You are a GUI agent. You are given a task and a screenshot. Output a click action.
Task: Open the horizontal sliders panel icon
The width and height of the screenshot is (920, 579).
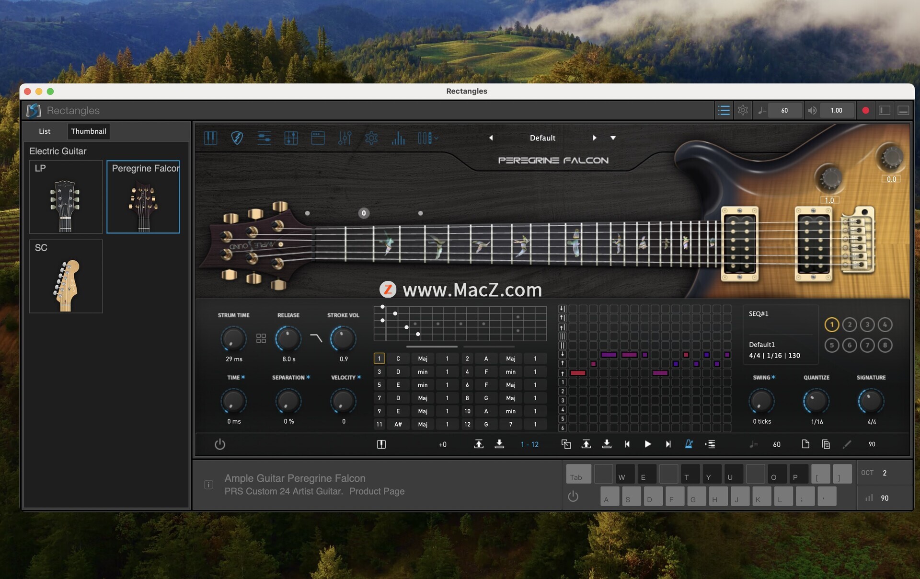tap(264, 138)
